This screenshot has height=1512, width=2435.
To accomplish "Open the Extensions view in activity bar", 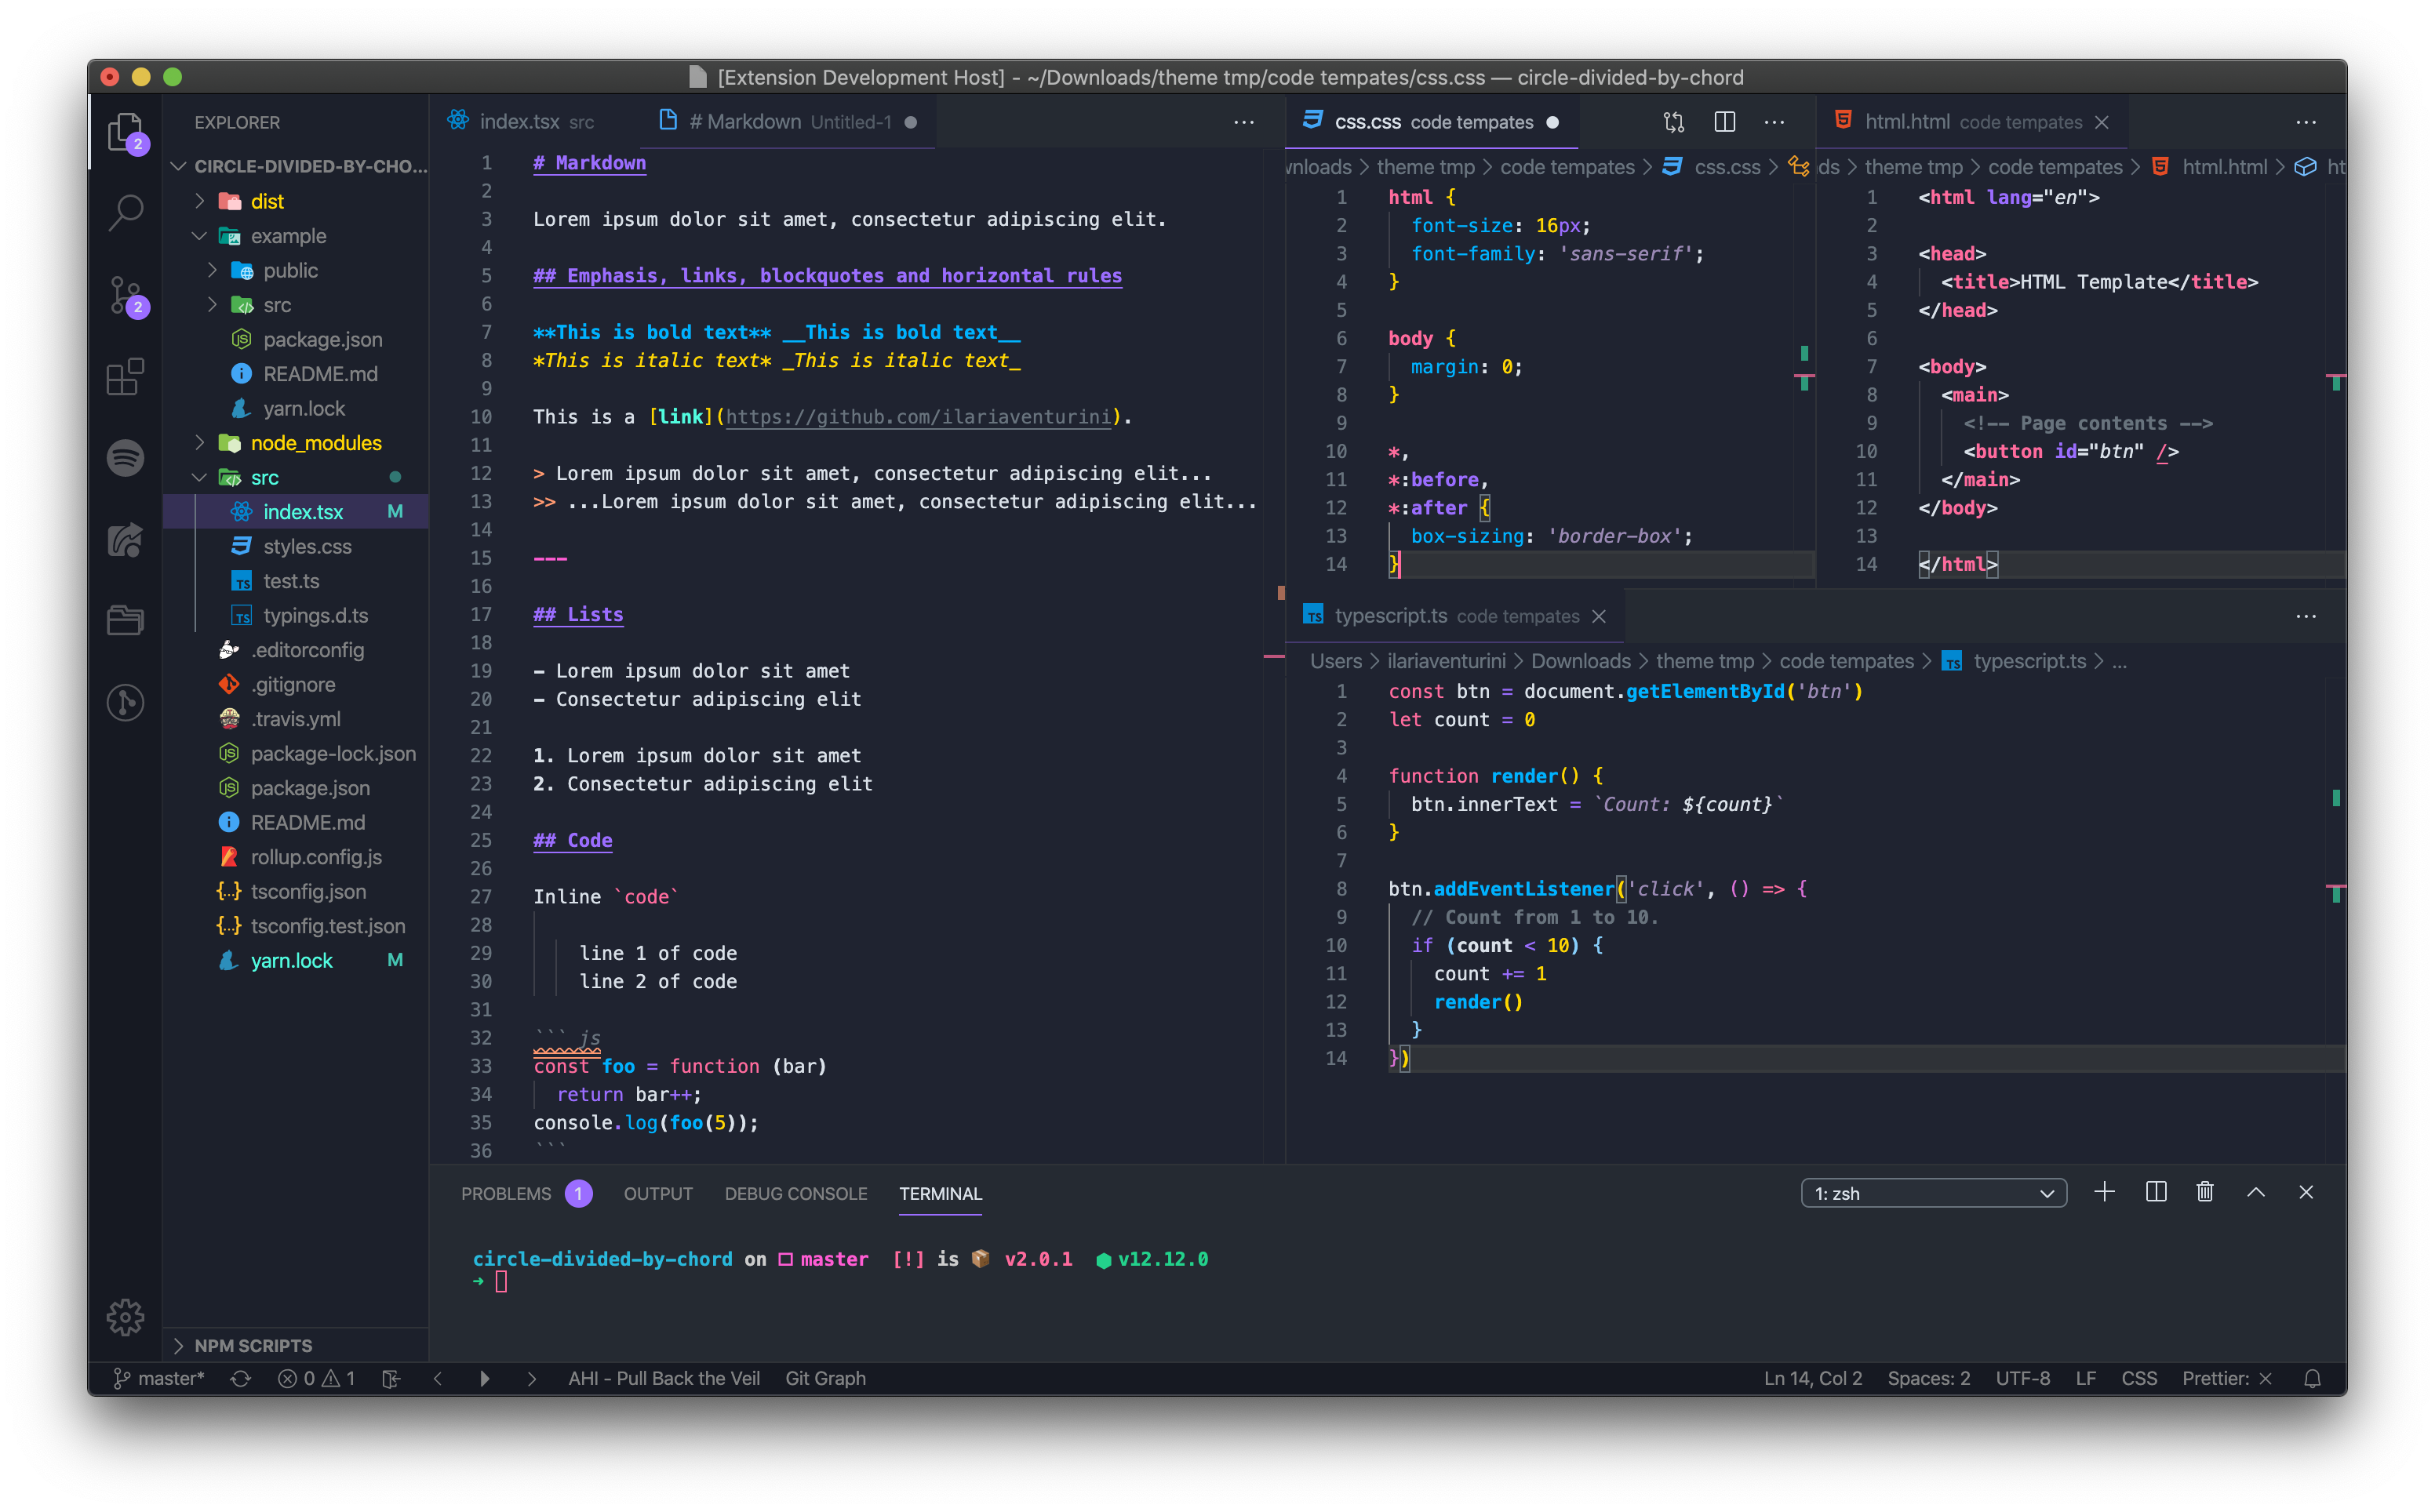I will click(125, 377).
